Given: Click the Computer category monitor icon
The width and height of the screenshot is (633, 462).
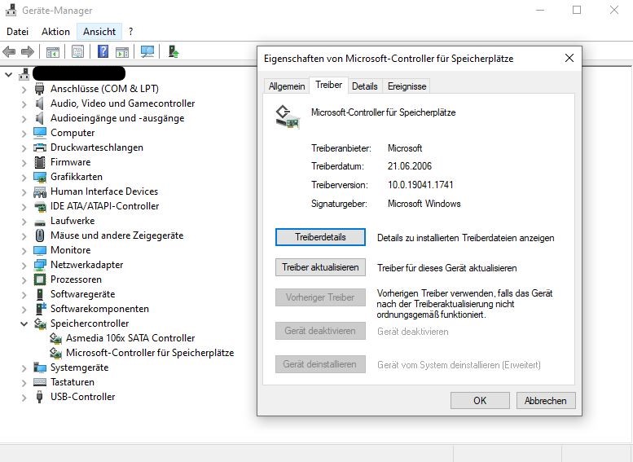Looking at the screenshot, I should (40, 133).
